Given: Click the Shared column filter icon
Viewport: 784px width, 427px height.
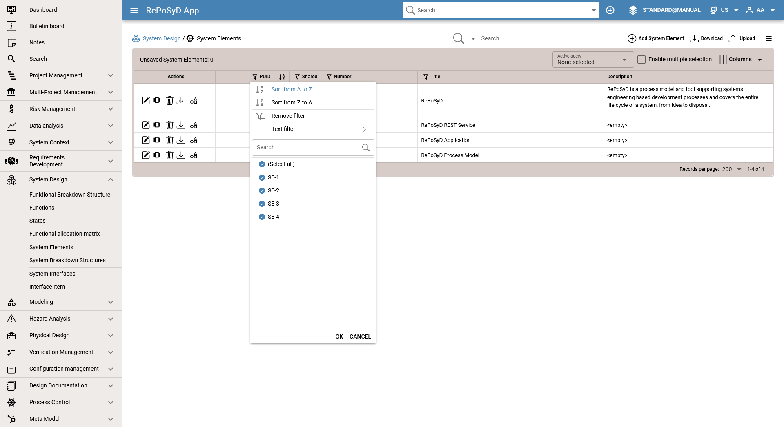Looking at the screenshot, I should [297, 77].
